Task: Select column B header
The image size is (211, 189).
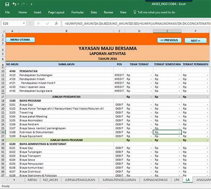Action: click(66, 31)
